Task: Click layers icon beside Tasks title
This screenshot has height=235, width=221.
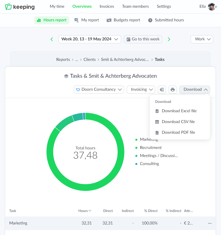Action: click(66, 76)
